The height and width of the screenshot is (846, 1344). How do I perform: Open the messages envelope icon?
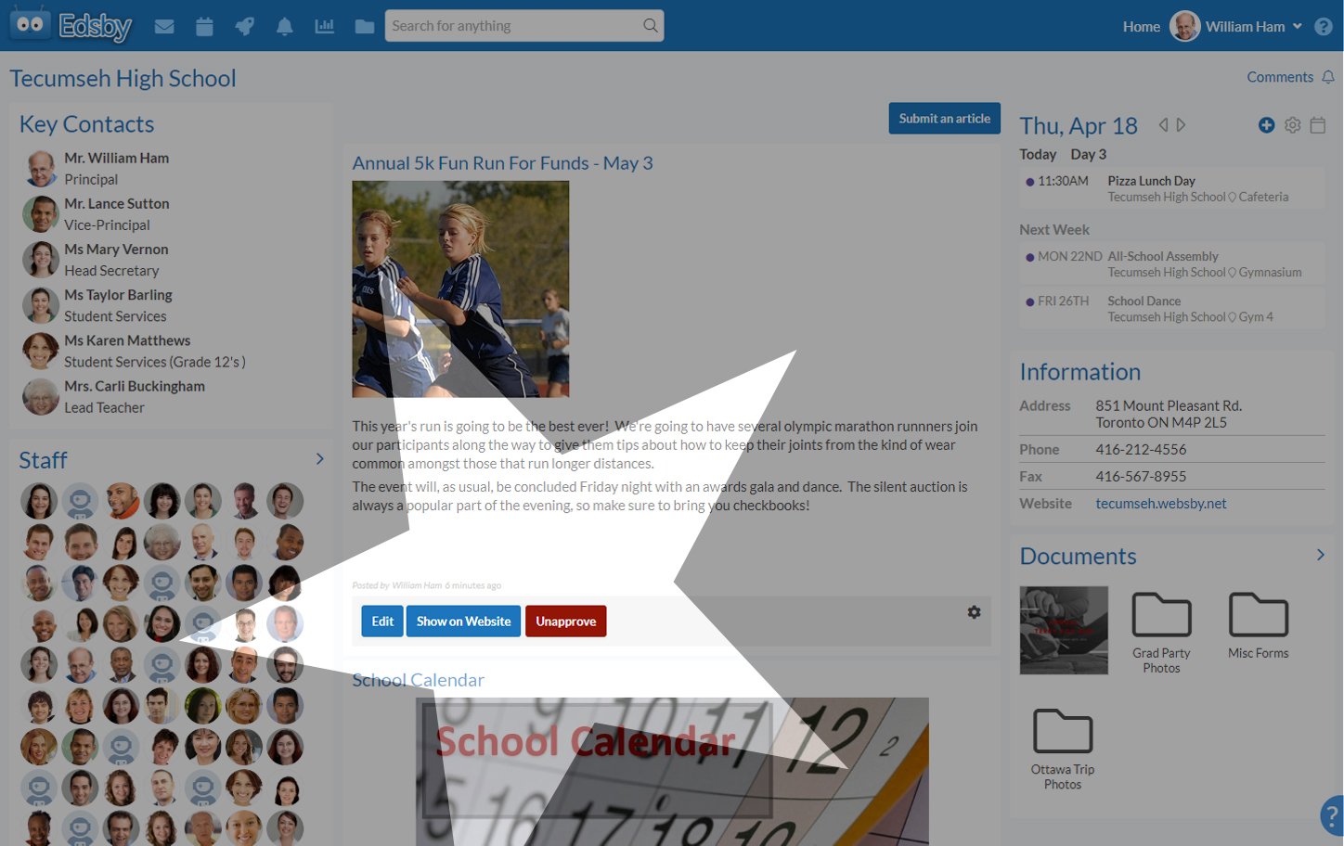point(164,27)
